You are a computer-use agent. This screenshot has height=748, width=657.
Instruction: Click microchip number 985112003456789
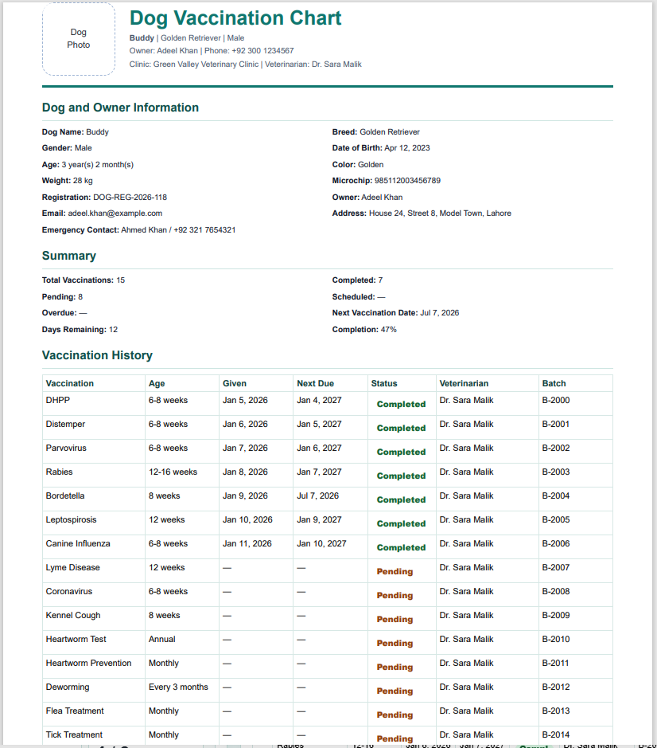(407, 181)
